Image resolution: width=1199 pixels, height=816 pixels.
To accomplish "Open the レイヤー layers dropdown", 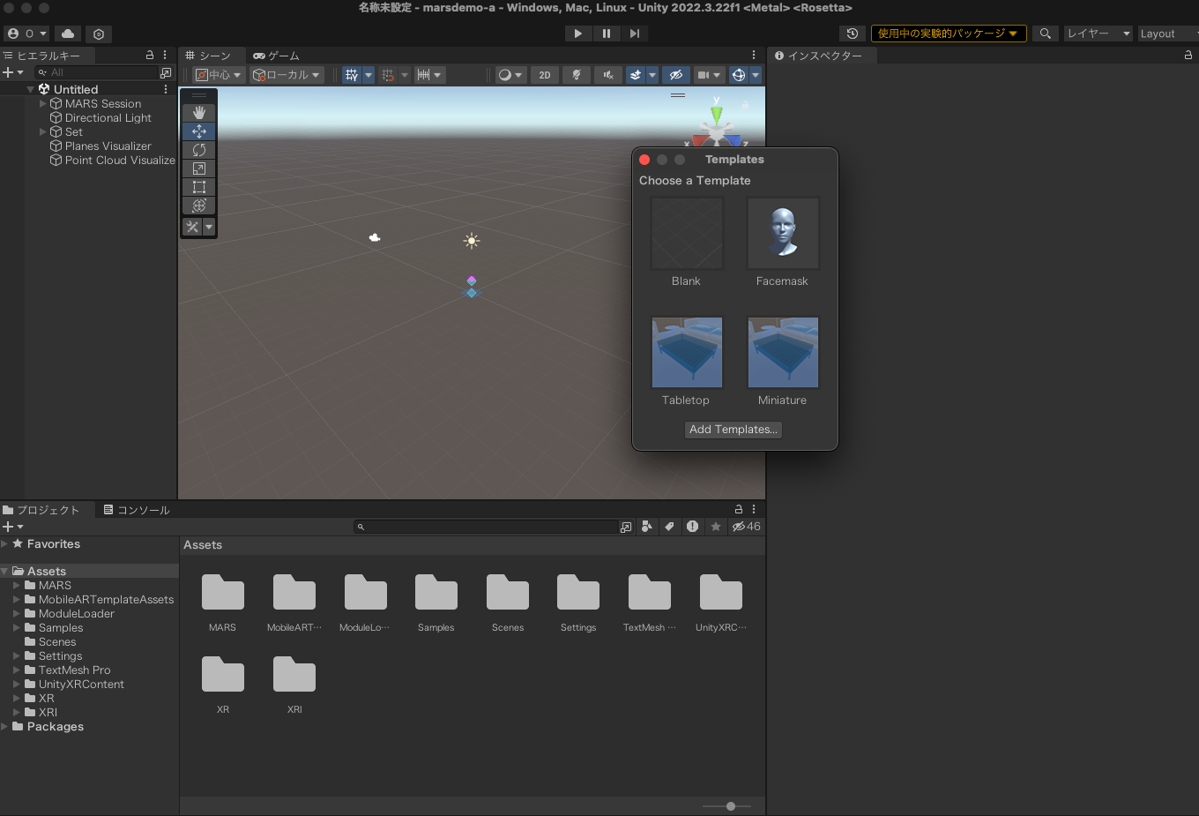I will (1098, 34).
